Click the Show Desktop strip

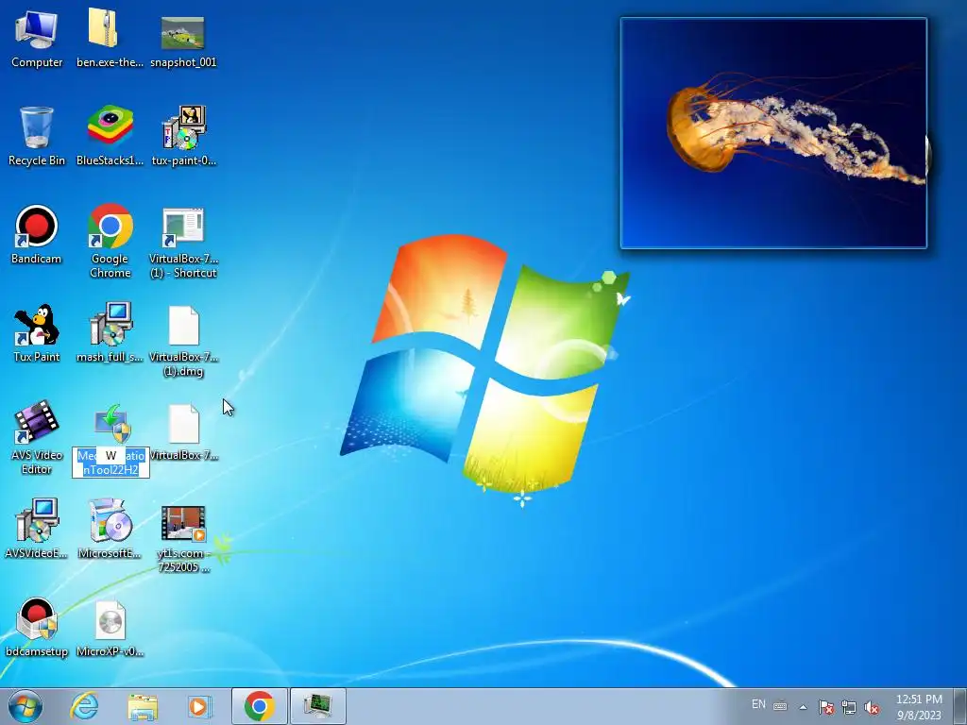960,706
